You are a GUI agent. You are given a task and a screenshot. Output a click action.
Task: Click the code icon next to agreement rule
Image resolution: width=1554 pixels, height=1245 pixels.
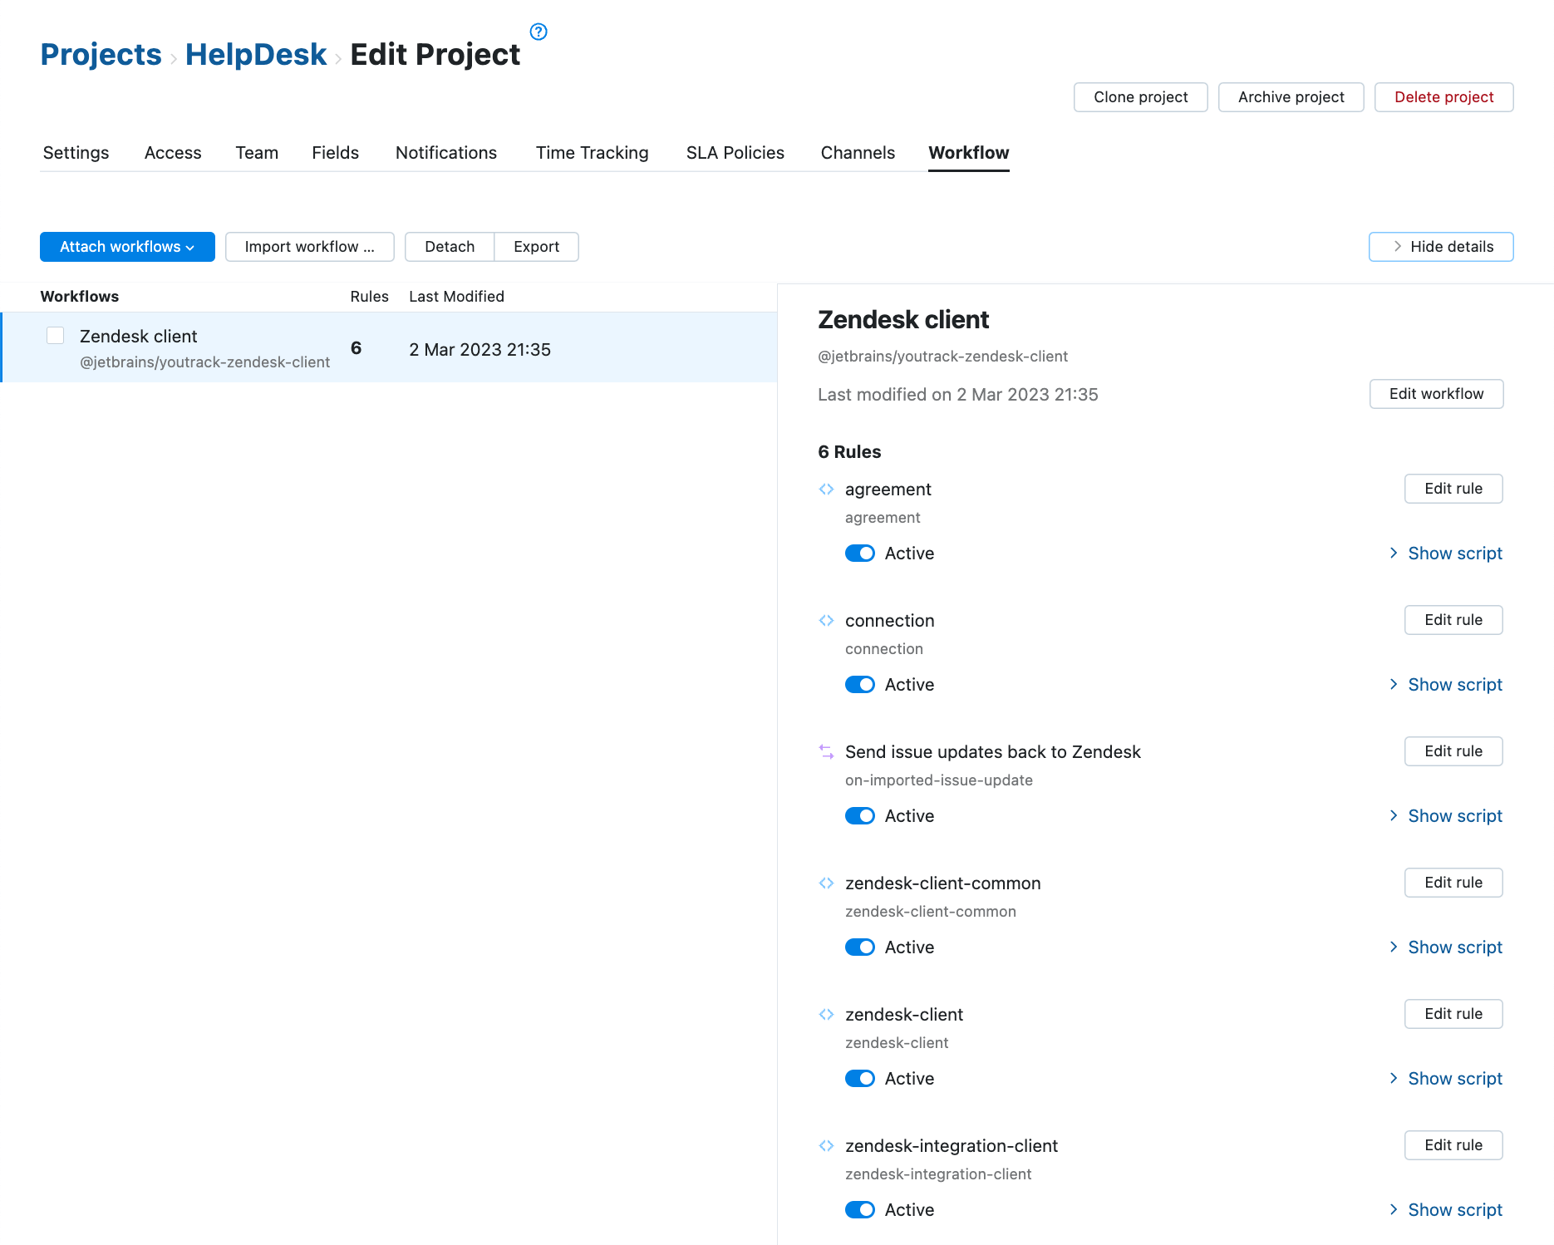click(826, 489)
